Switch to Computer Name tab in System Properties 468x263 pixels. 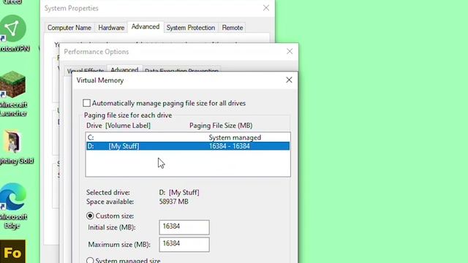coord(69,28)
